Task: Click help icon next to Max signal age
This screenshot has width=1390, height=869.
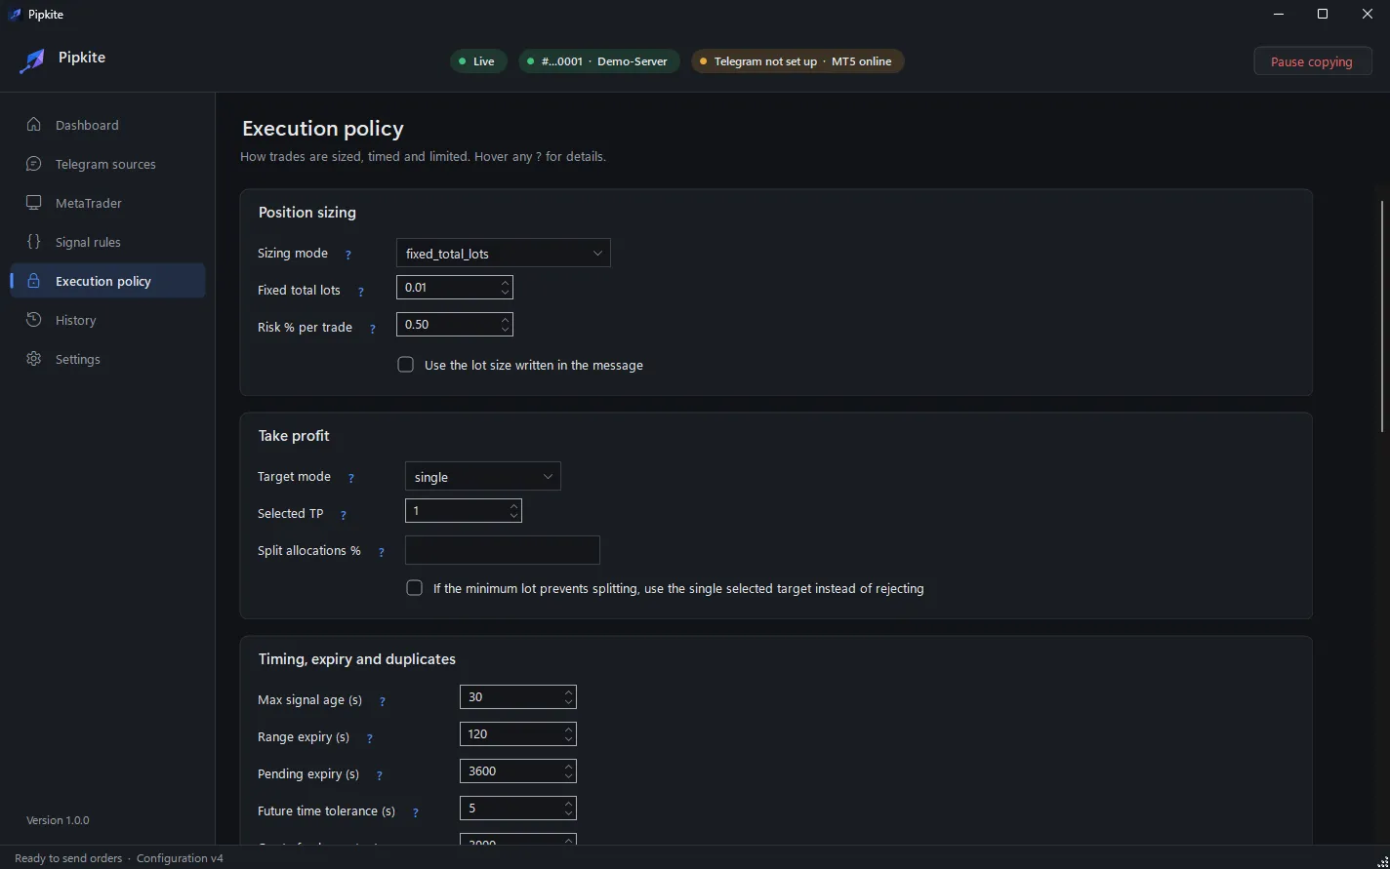Action: (383, 701)
